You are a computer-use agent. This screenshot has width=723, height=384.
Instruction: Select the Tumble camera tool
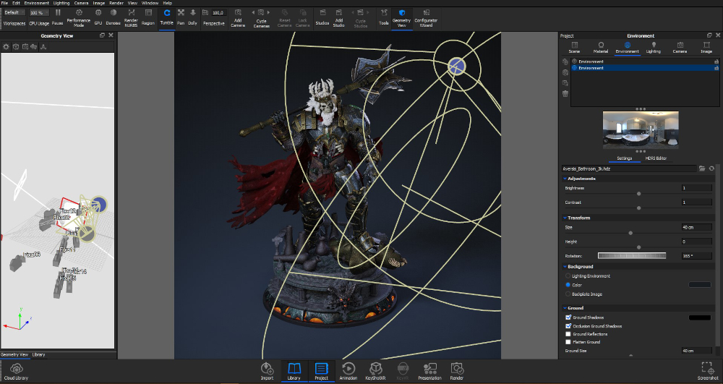(167, 17)
